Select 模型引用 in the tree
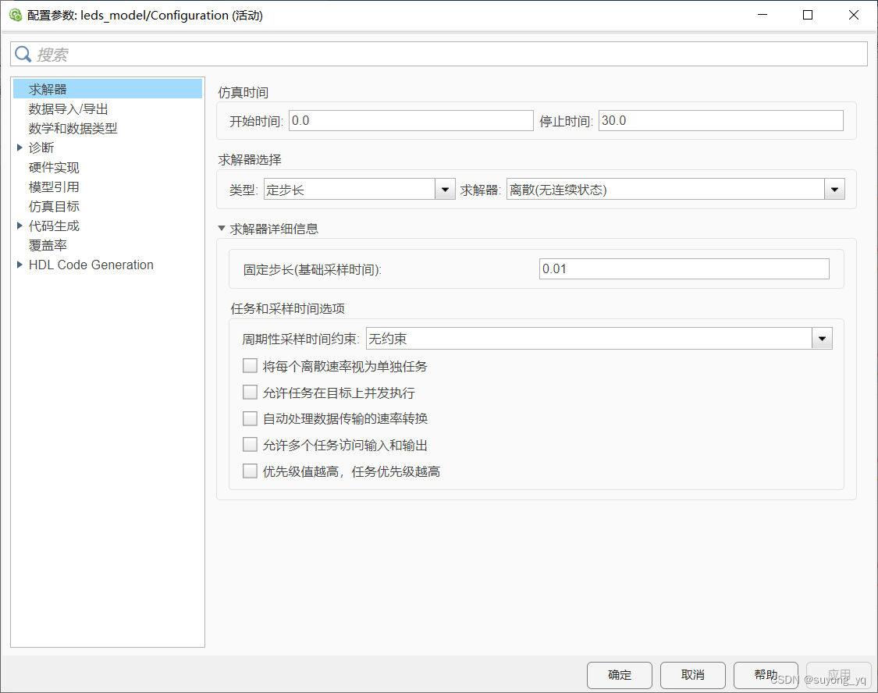 click(54, 187)
